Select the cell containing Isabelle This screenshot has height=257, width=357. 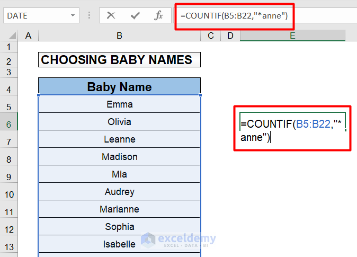(x=119, y=244)
